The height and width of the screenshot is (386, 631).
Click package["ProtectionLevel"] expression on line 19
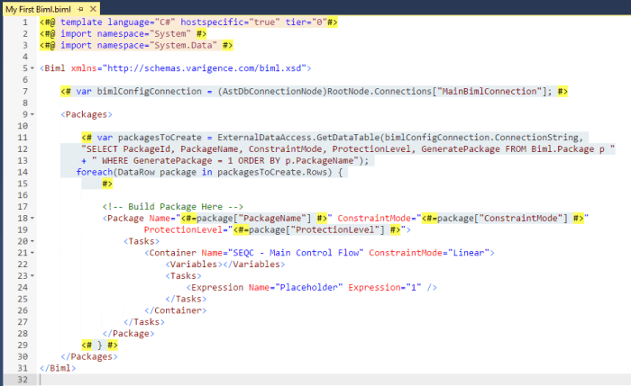click(316, 229)
